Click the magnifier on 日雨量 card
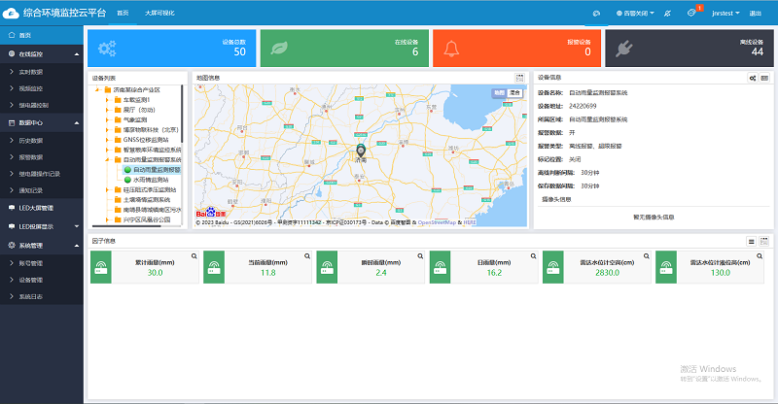This screenshot has width=778, height=404. (x=534, y=256)
